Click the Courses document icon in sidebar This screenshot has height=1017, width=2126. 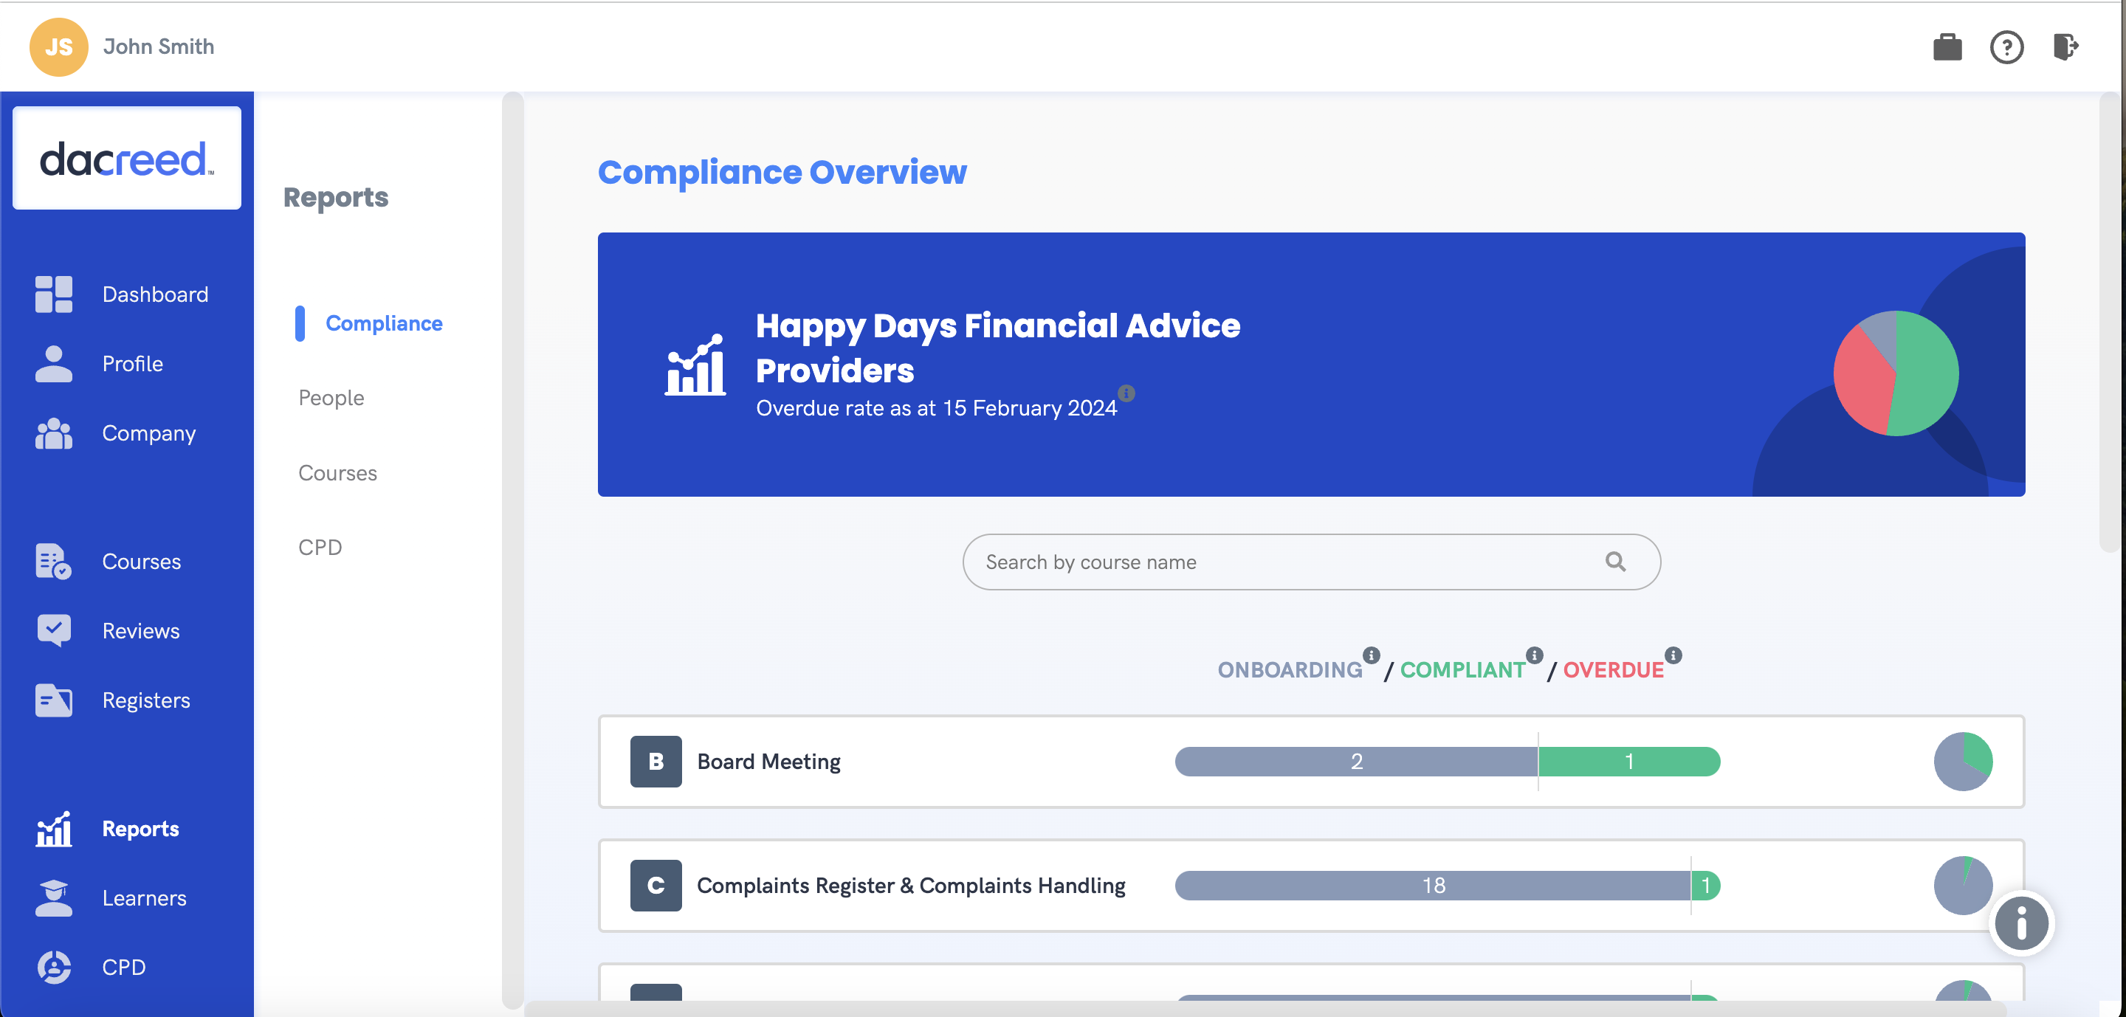coord(54,562)
